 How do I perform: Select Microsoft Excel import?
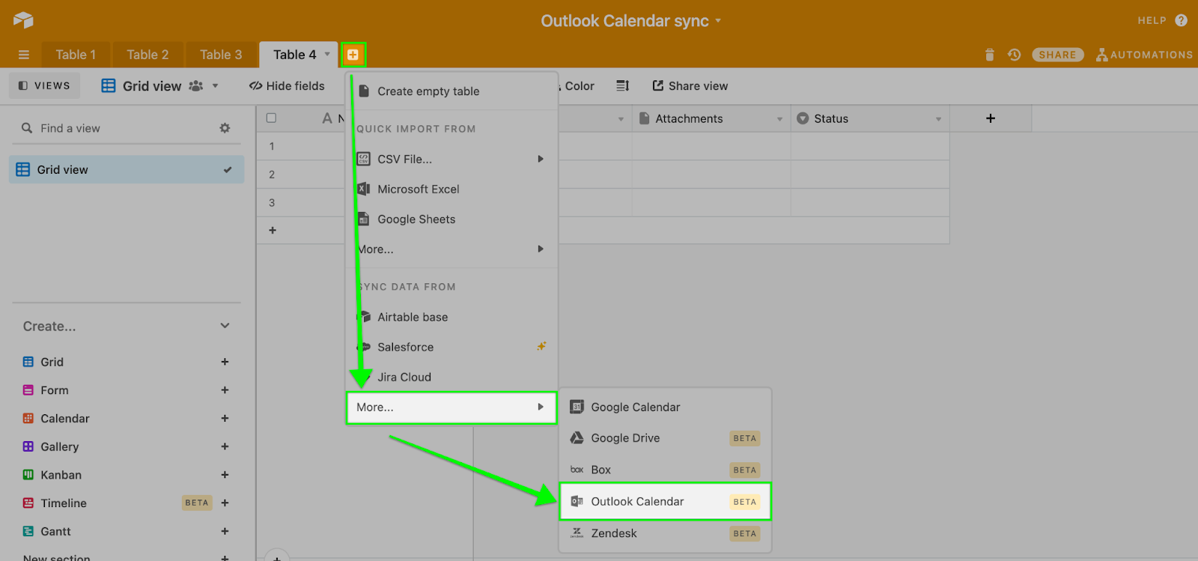pos(452,189)
